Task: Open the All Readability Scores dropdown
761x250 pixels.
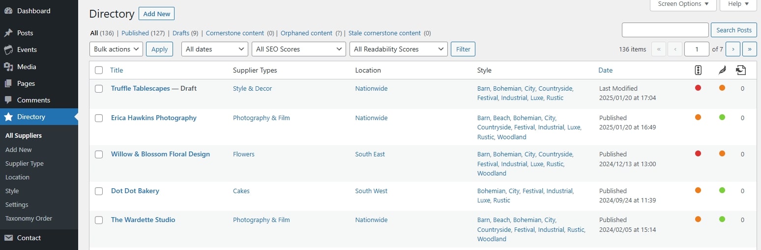Action: point(398,49)
